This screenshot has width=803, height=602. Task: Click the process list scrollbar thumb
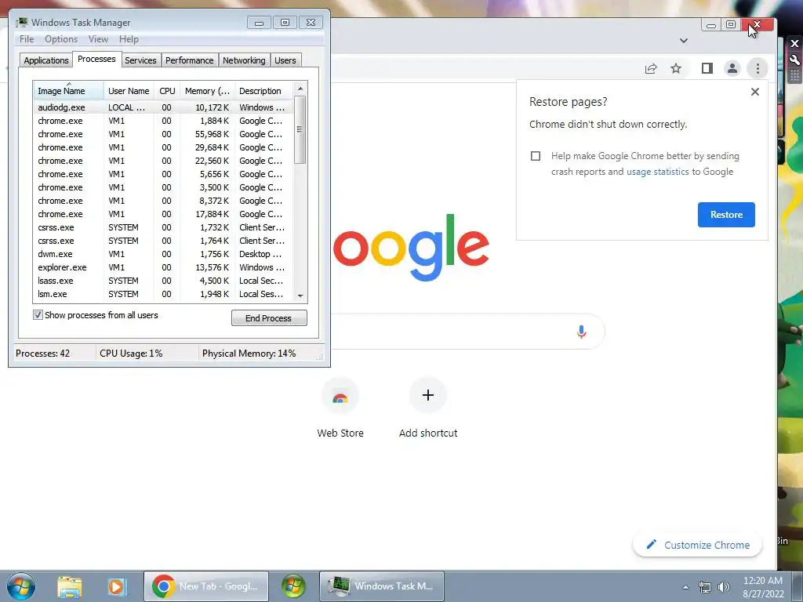(300, 129)
